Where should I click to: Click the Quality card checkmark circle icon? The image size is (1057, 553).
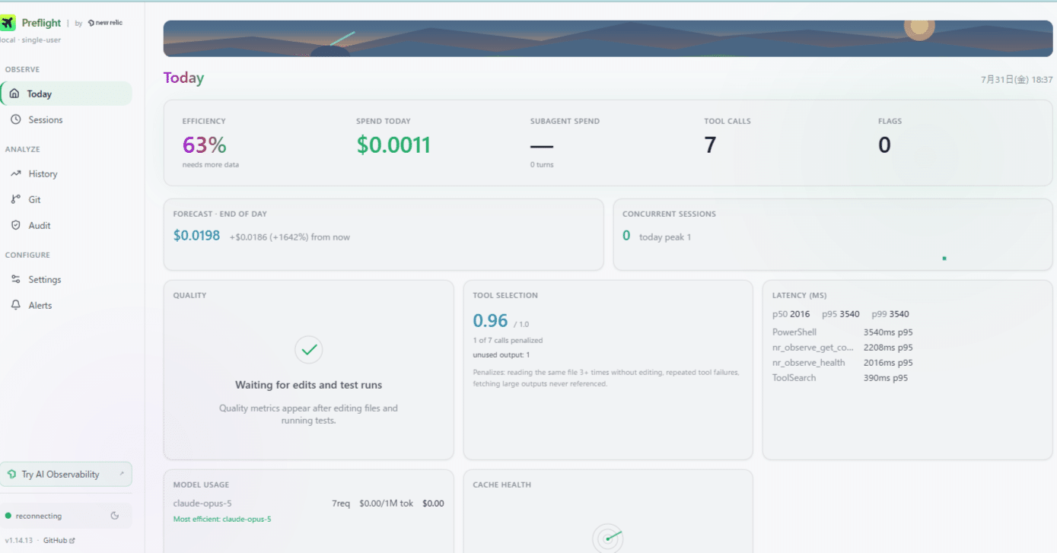309,350
